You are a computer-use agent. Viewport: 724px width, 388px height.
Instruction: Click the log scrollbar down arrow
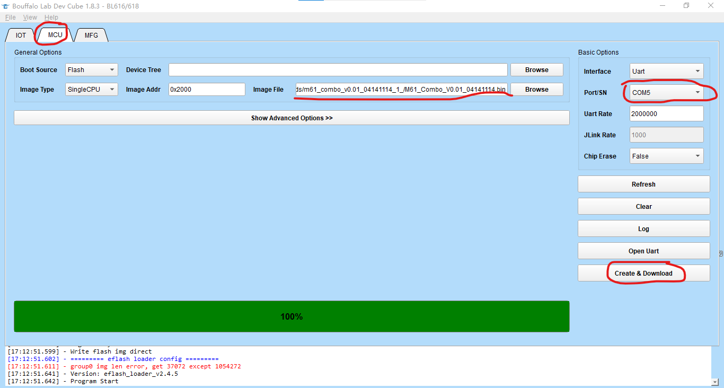point(714,381)
